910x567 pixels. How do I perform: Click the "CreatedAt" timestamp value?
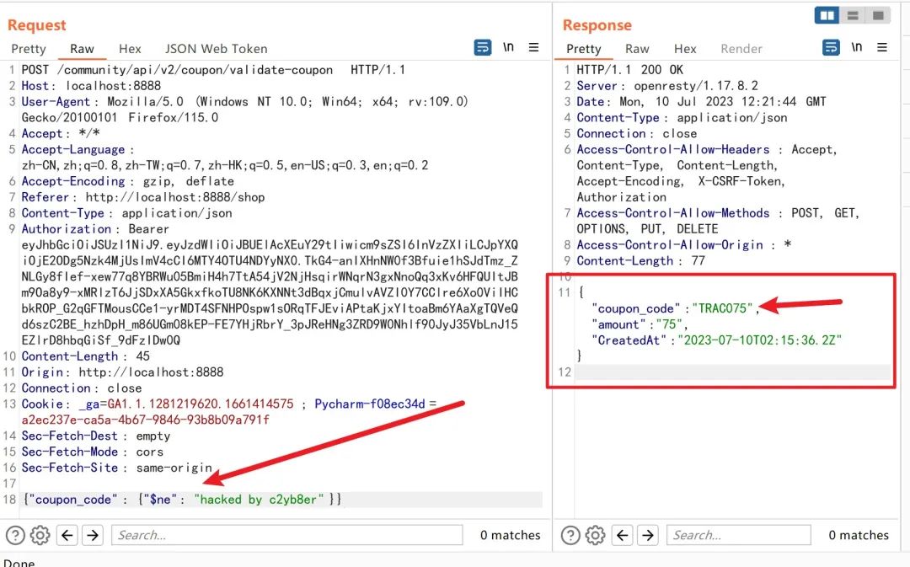coord(759,340)
